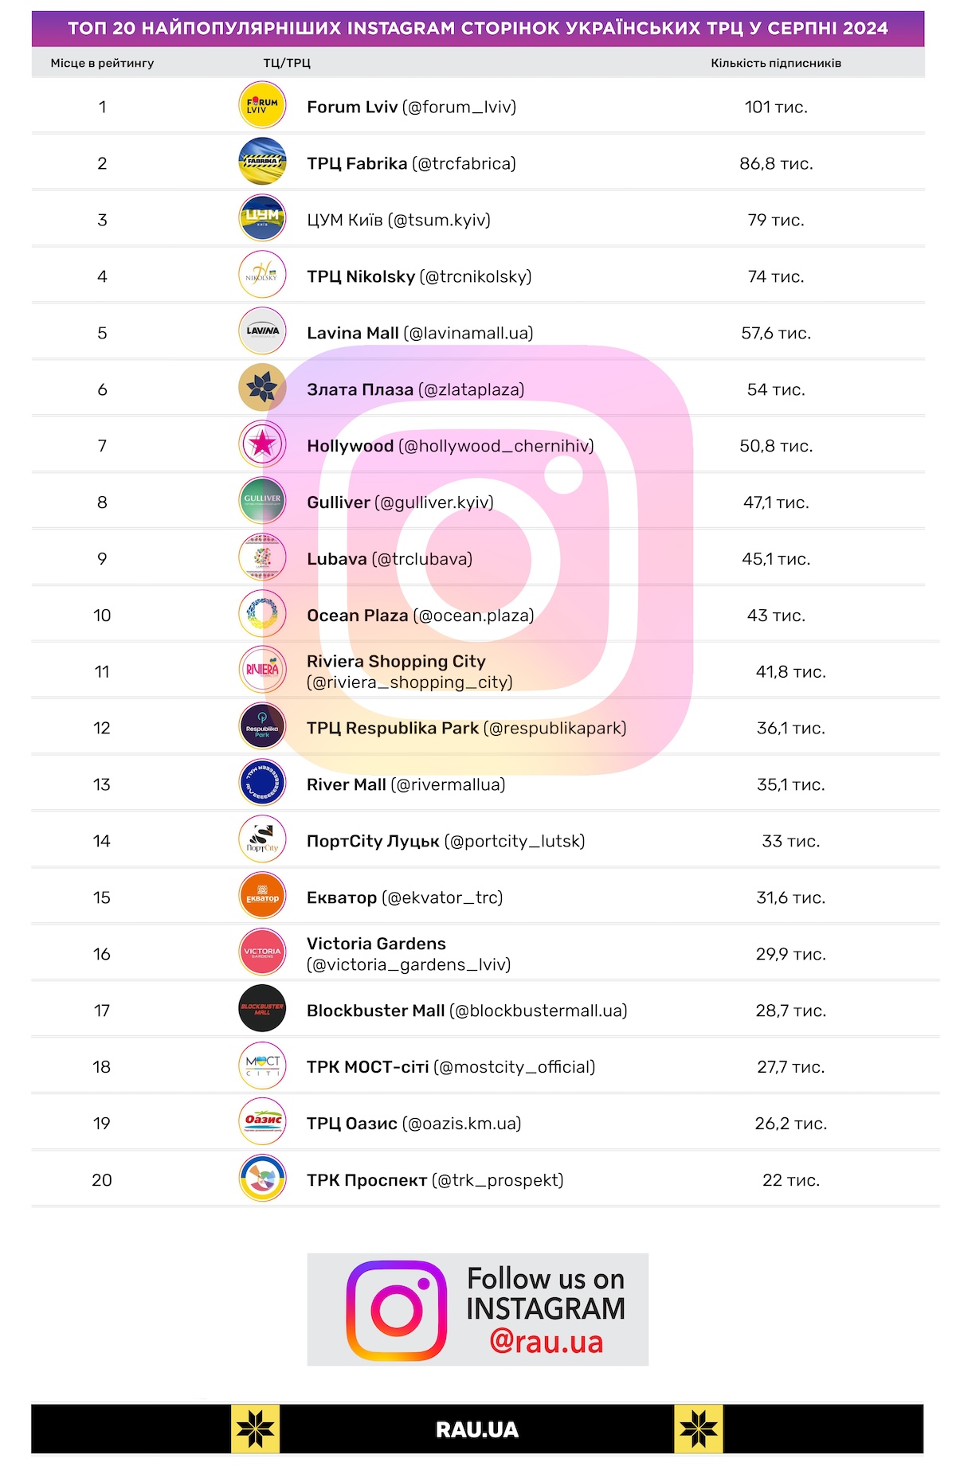Click the TRC Fabrika logo icon
Image resolution: width=956 pixels, height=1478 pixels.
(262, 162)
